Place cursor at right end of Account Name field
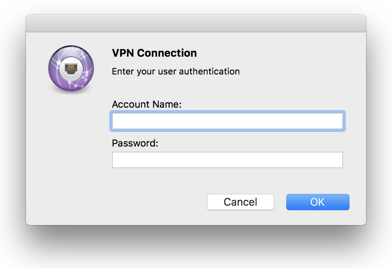The image size is (392, 268). click(x=340, y=121)
